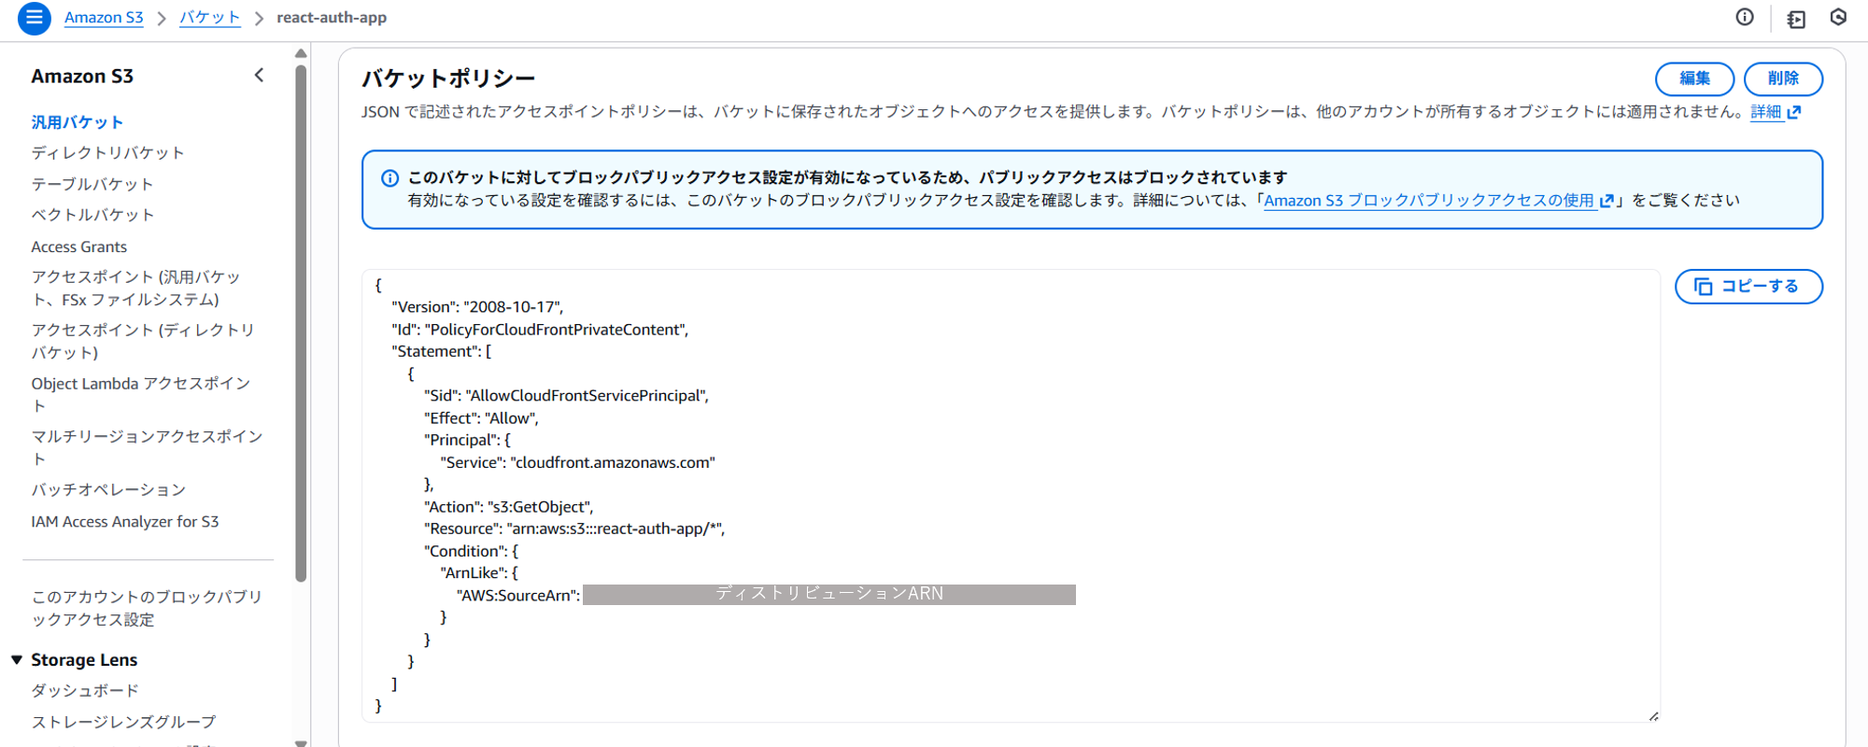Image resolution: width=1868 pixels, height=747 pixels.
Task: Select 汎用バケット in the sidebar
Action: 78,122
